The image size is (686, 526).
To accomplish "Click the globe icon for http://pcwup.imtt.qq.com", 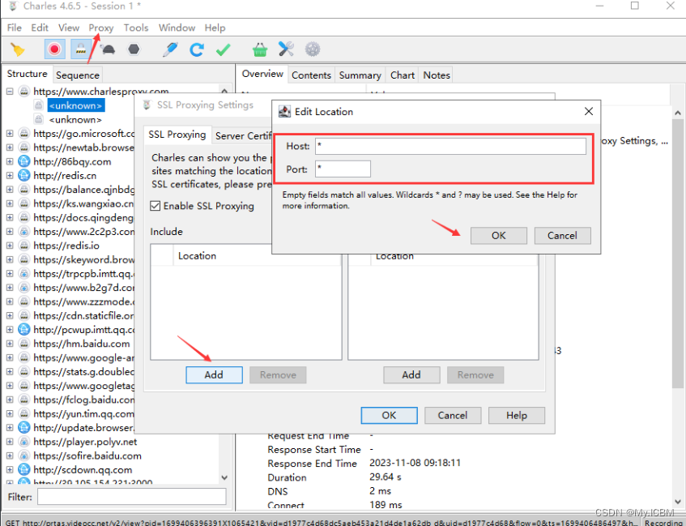I will pos(24,329).
